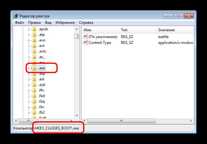Click values pane horizontal scroll right arrow
Image resolution: width=207 pixels, height=144 pixels.
191,121
